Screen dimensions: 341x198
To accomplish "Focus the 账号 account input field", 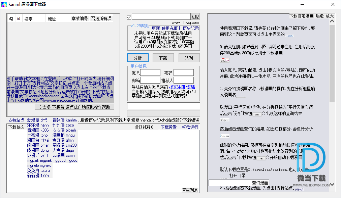I will click(150, 73).
